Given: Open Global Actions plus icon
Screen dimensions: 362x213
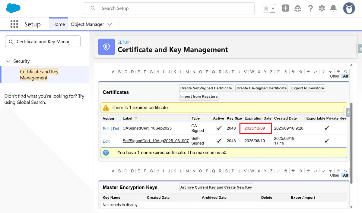Looking at the screenshot, I should point(285,8).
